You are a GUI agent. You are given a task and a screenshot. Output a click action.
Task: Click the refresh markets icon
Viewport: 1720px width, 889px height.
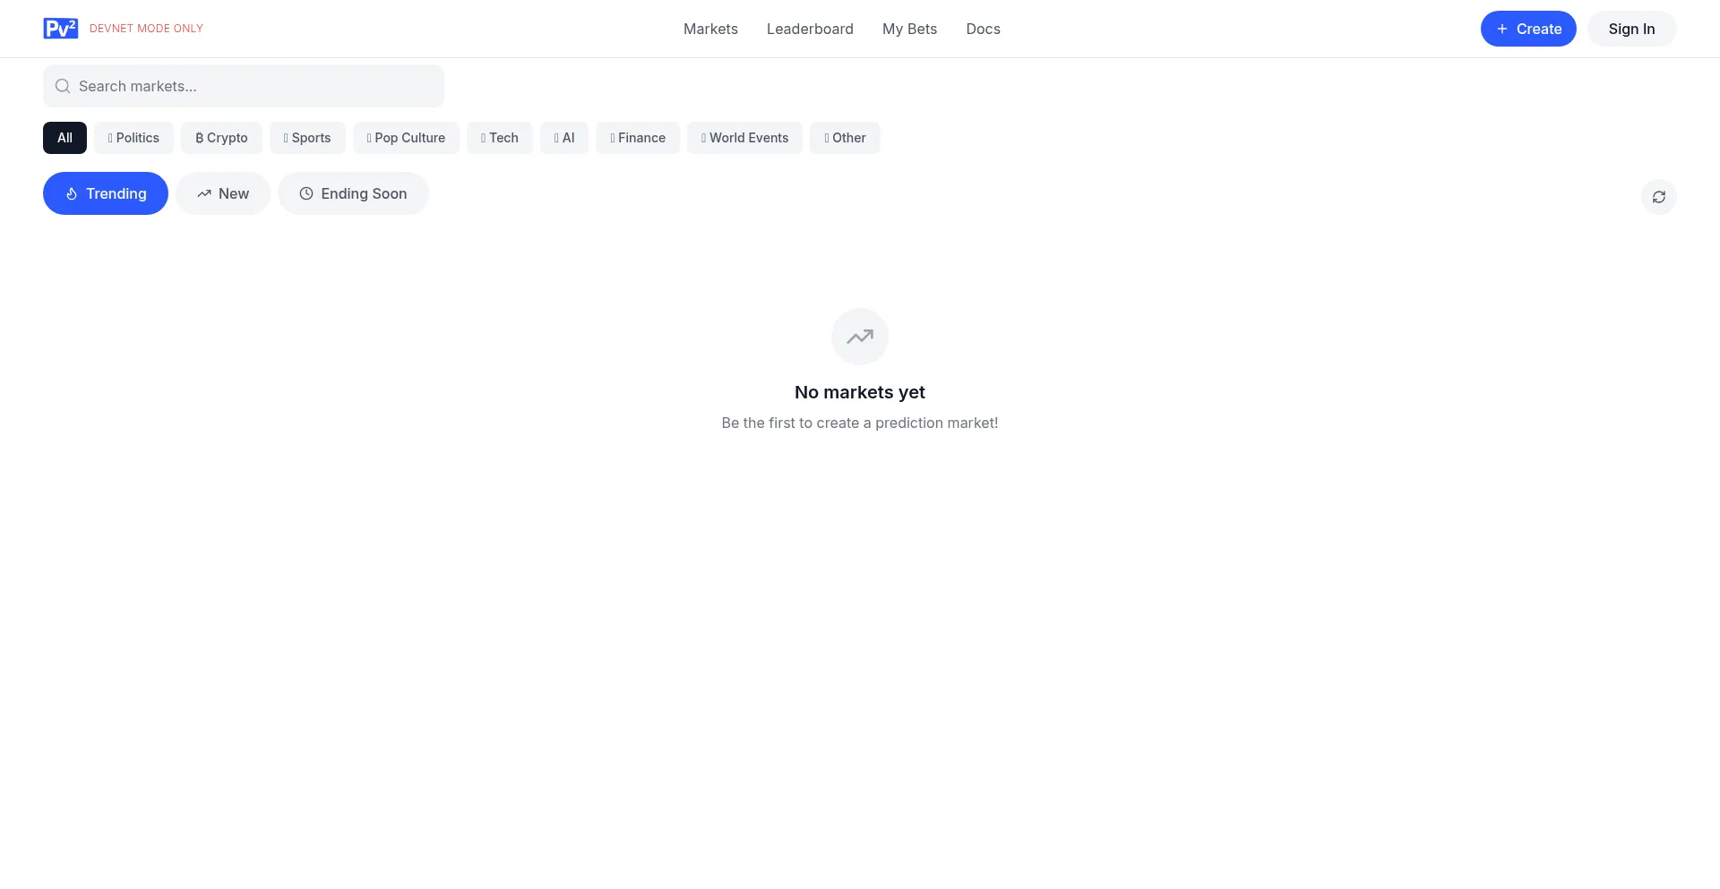[1658, 197]
